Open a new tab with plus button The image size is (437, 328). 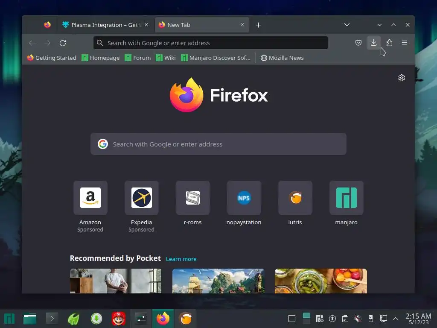point(258,25)
